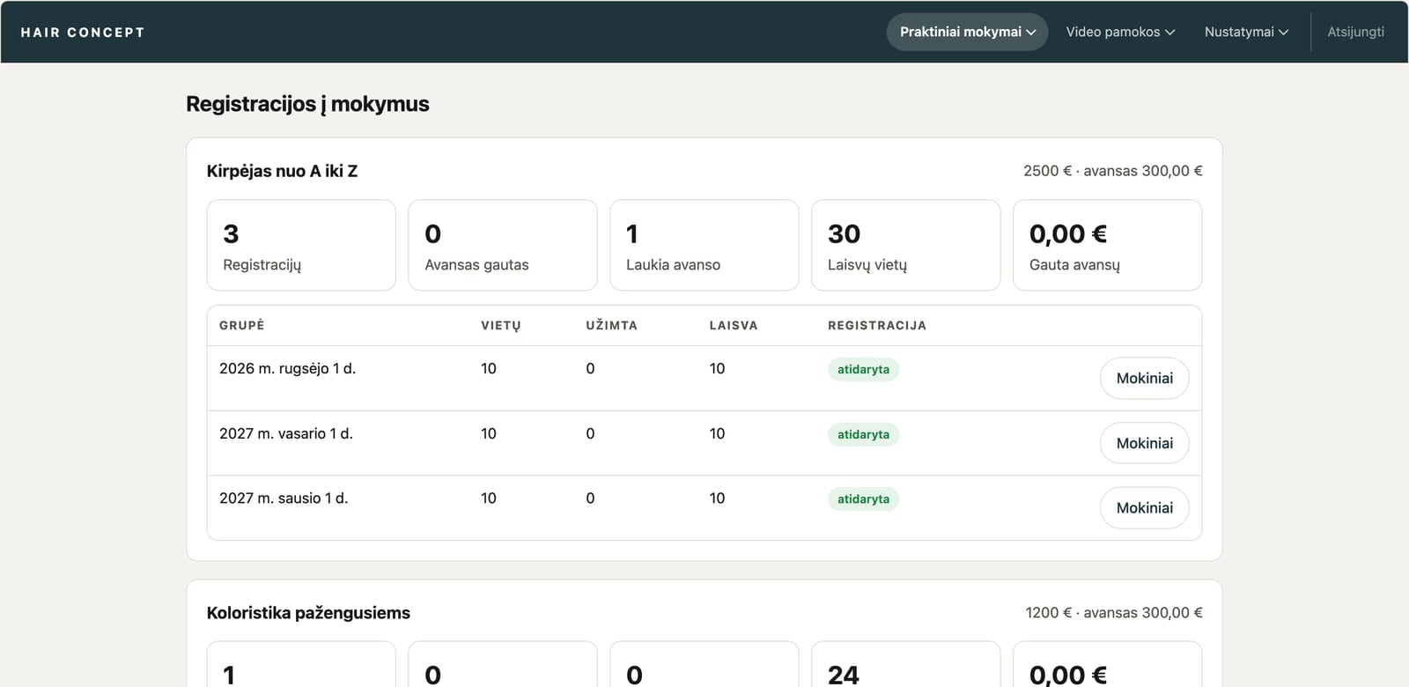The width and height of the screenshot is (1409, 687).
Task: Click the Atsijungti link
Action: coord(1355,32)
